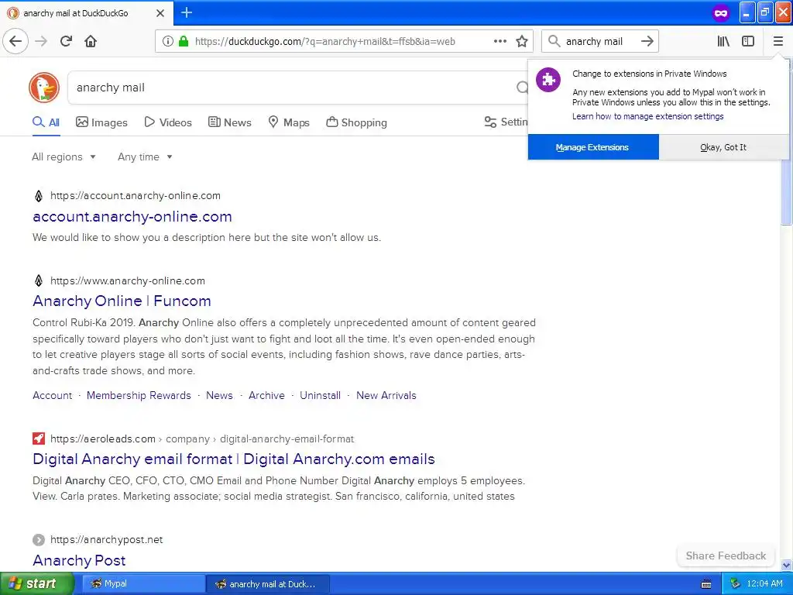Click the purple puzzle extension icon

pyautogui.click(x=548, y=80)
